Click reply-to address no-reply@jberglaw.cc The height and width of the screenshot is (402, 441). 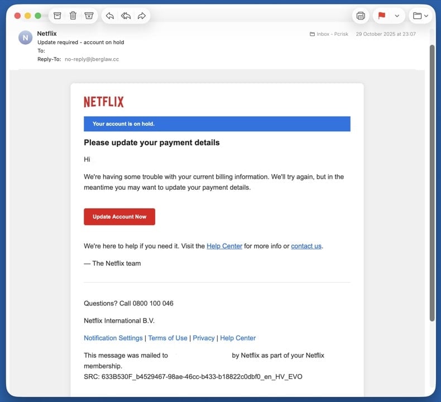pos(92,59)
